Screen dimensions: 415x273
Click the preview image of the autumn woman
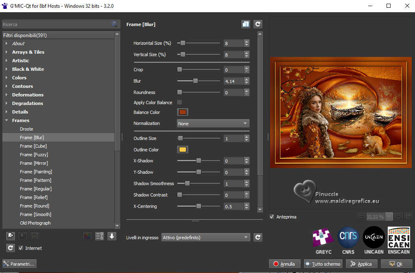click(x=341, y=112)
